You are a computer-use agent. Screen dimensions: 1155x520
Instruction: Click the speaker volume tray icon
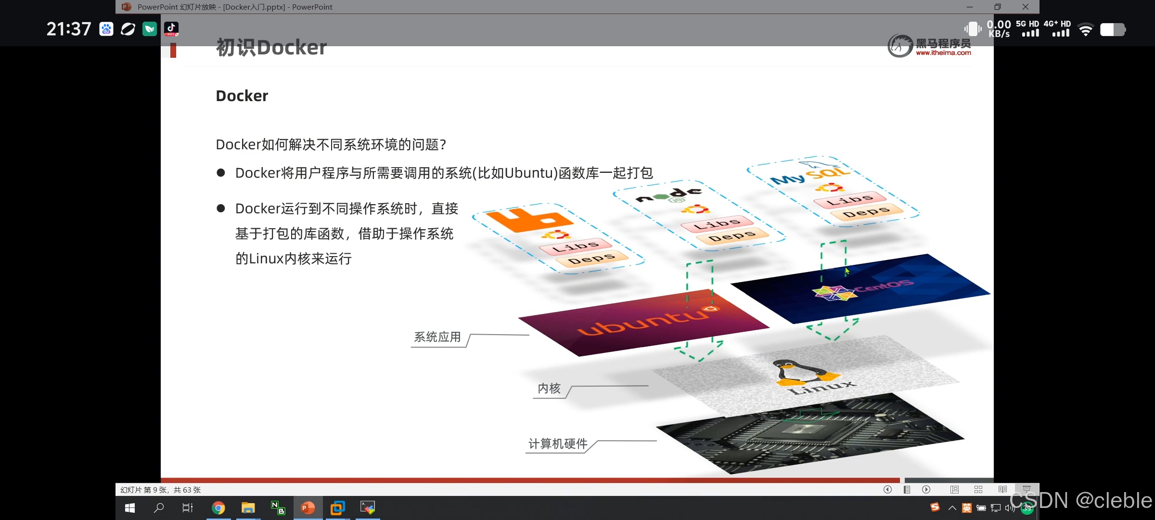point(1010,508)
